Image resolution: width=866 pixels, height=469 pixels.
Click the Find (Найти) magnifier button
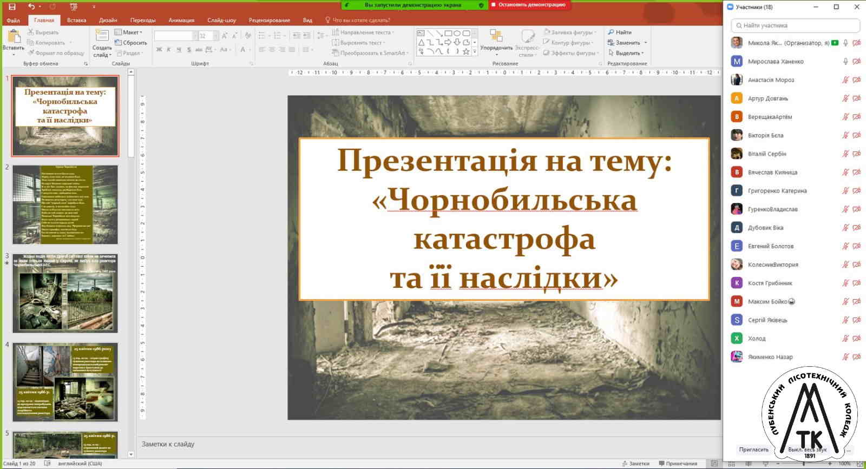pyautogui.click(x=620, y=32)
